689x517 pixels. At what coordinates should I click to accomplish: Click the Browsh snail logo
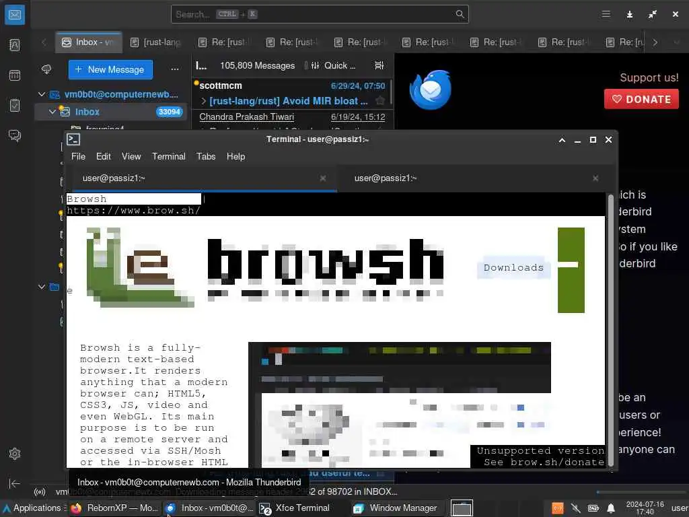140,267
